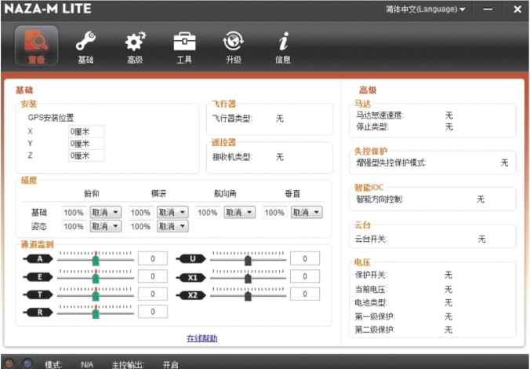
Task: Open the 基础 垂直 取消 dropdown
Action: click(x=306, y=212)
